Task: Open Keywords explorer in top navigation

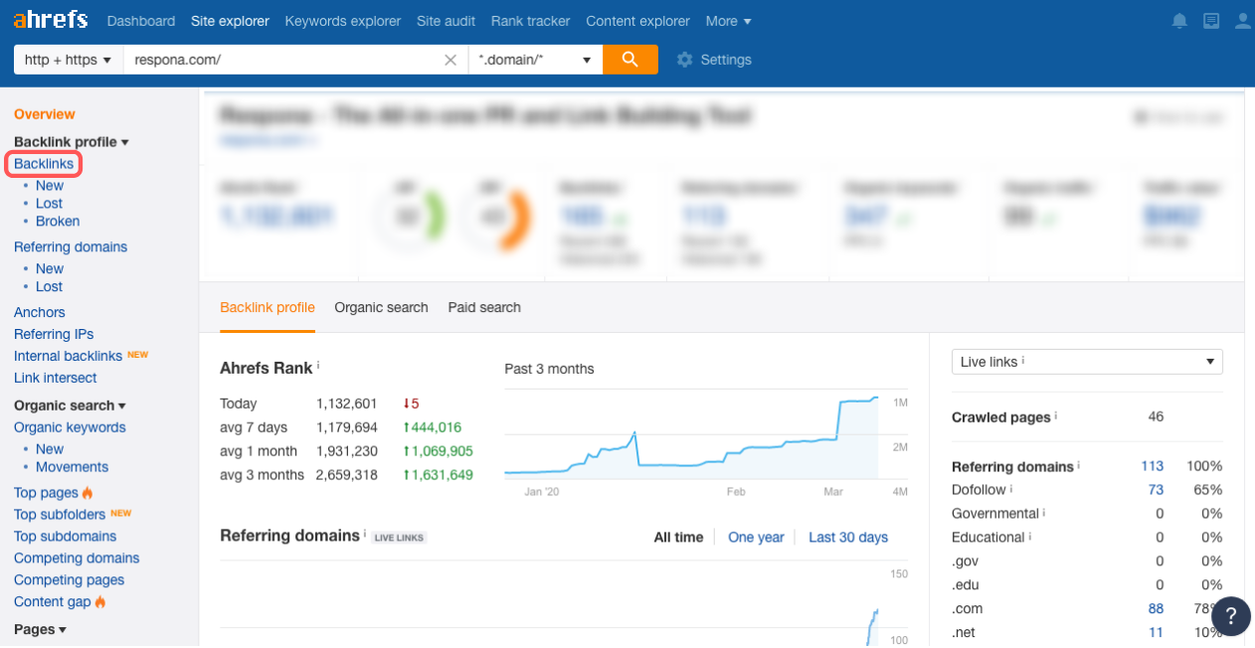Action: tap(342, 21)
